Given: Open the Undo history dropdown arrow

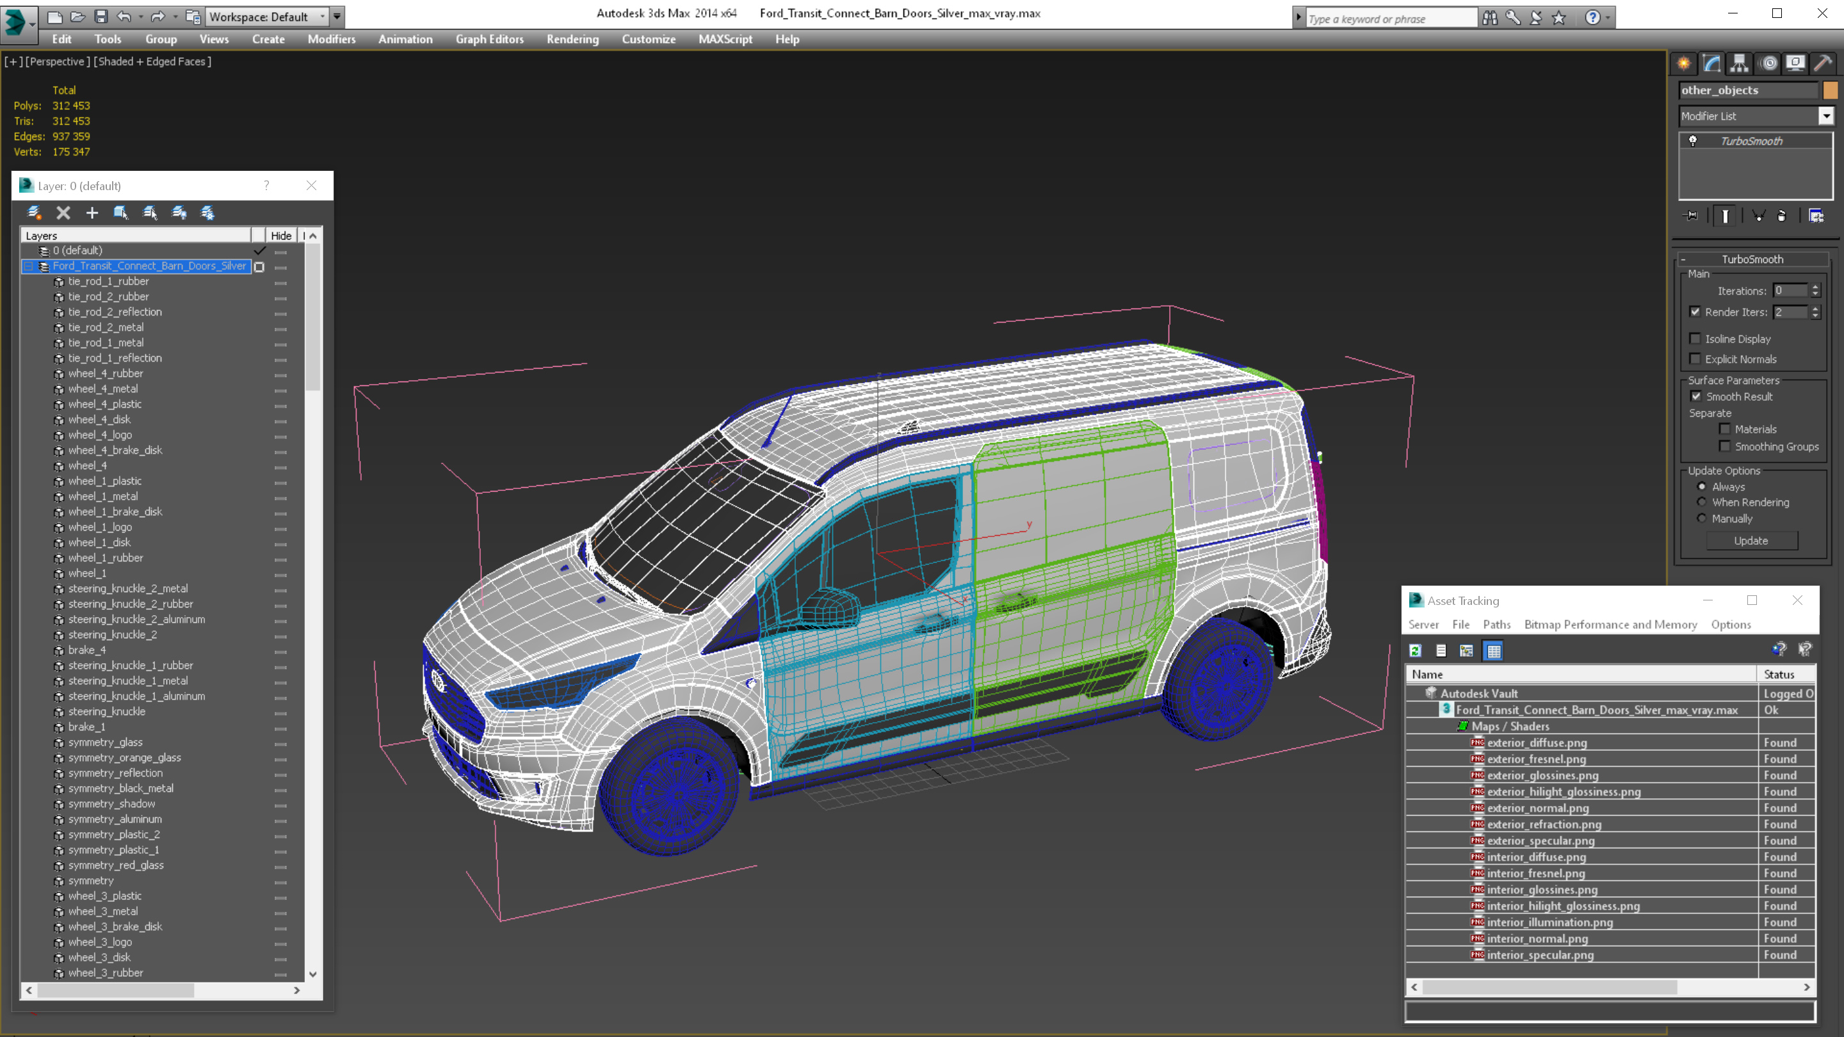Looking at the screenshot, I should click(140, 17).
